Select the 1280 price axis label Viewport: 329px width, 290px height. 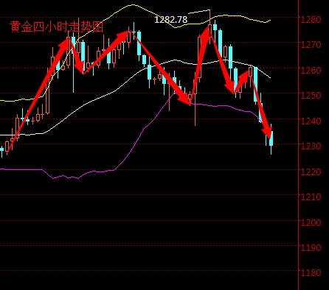[311, 19]
